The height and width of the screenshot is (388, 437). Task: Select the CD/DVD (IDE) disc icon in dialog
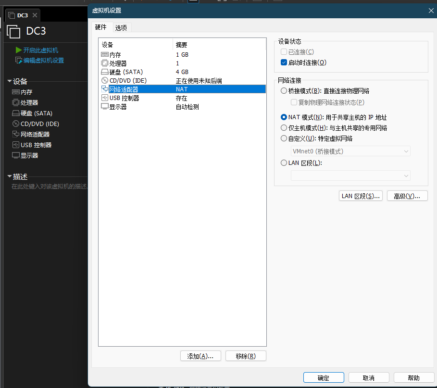point(105,81)
